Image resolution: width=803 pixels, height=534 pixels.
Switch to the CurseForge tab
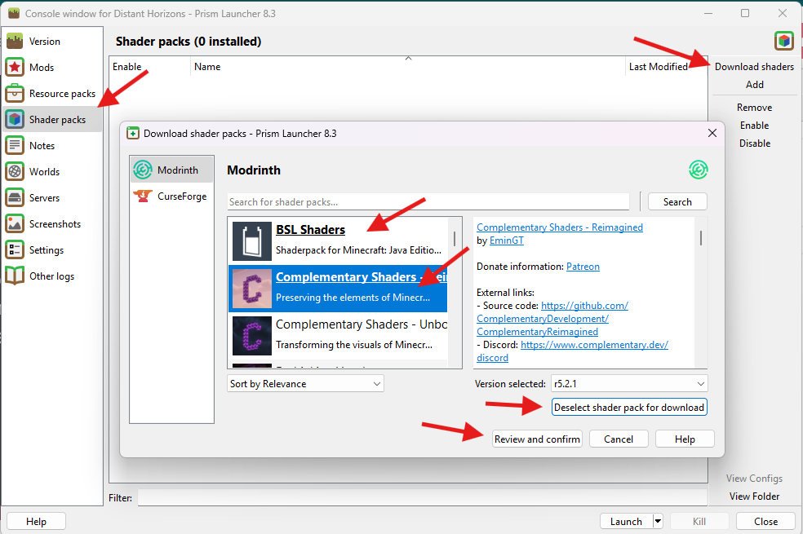click(171, 196)
